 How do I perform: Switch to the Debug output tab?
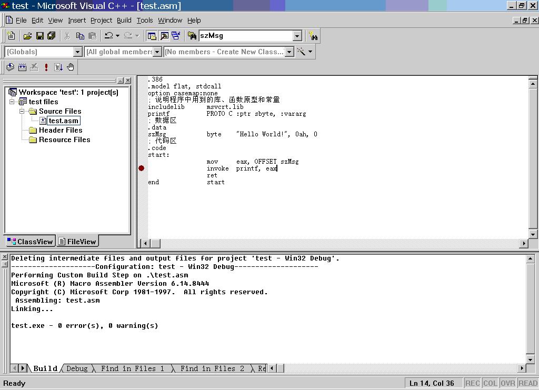(x=77, y=368)
